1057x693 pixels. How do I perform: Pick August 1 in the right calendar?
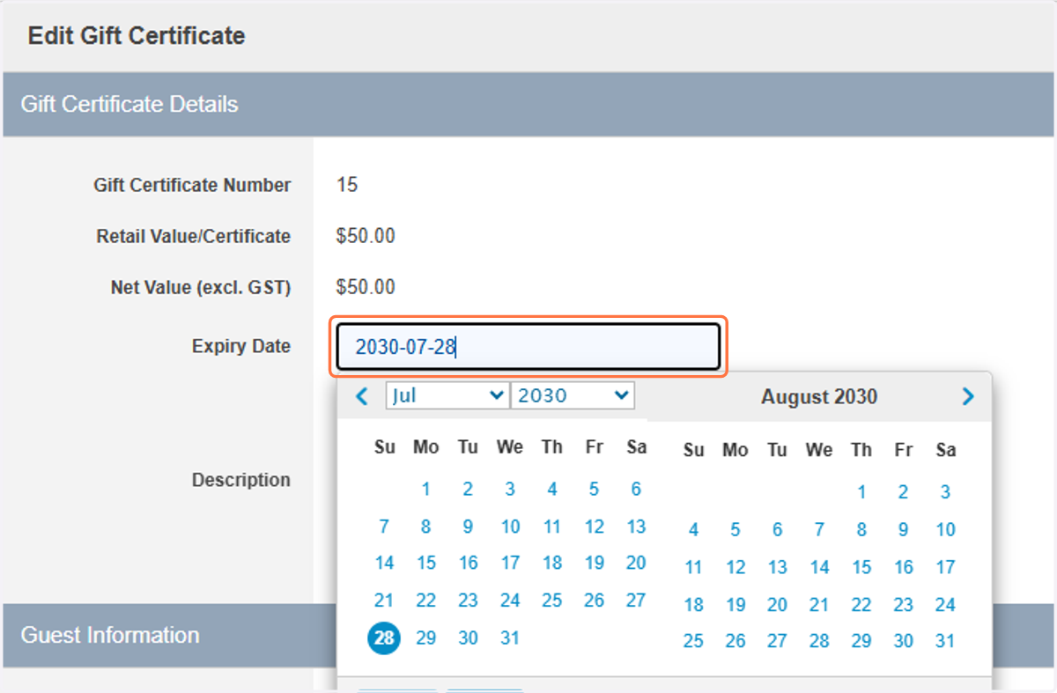[861, 492]
